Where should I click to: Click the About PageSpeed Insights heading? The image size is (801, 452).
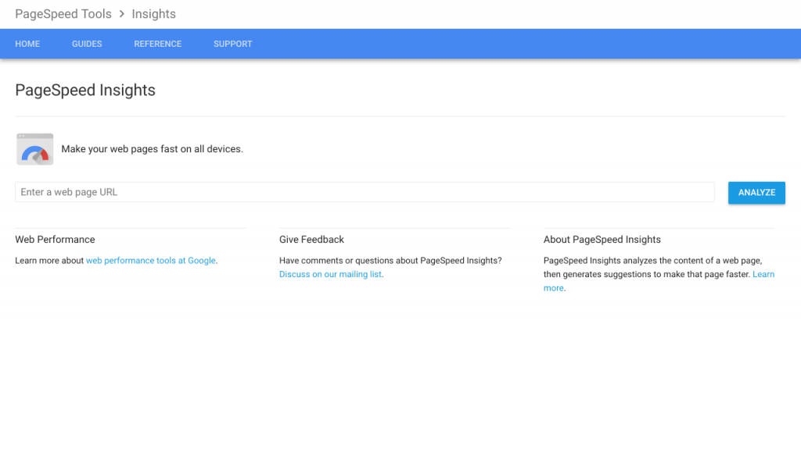point(602,240)
